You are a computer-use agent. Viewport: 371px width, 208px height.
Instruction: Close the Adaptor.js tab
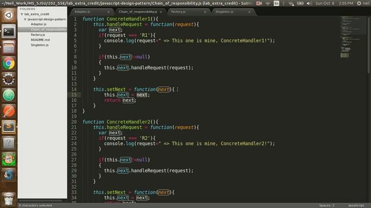click(108, 12)
